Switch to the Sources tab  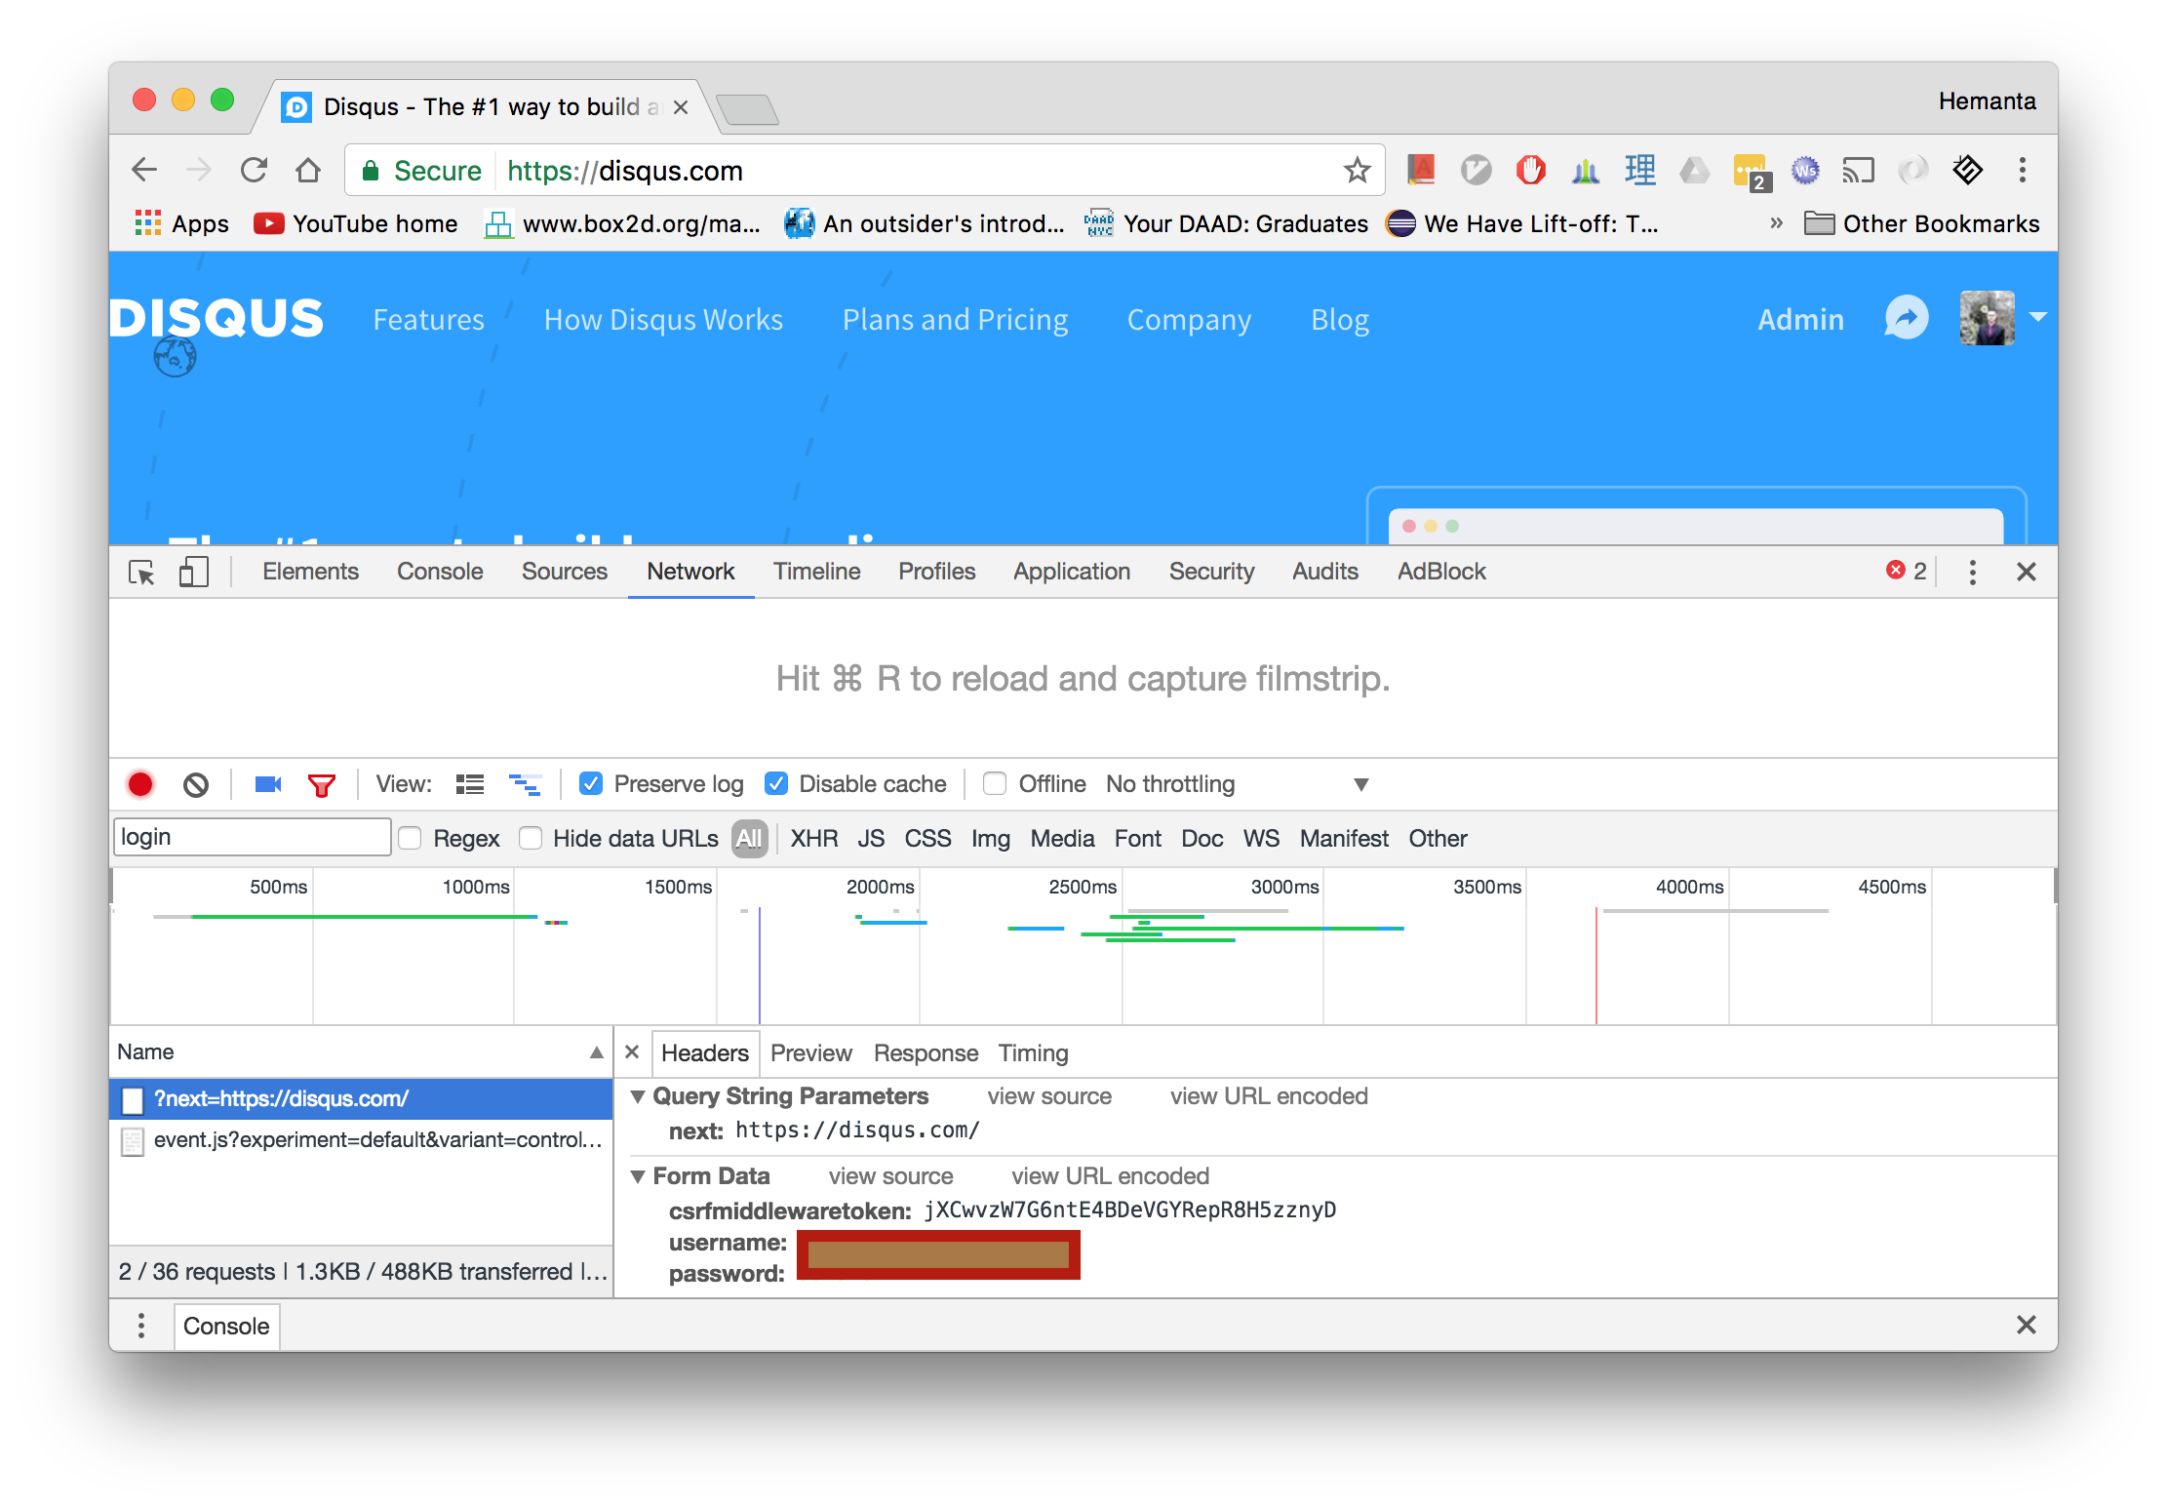[565, 572]
